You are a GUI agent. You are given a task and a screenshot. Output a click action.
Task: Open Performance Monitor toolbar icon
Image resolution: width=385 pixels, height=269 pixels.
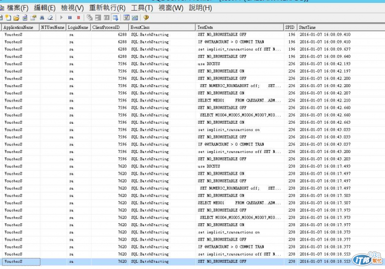pos(135,18)
